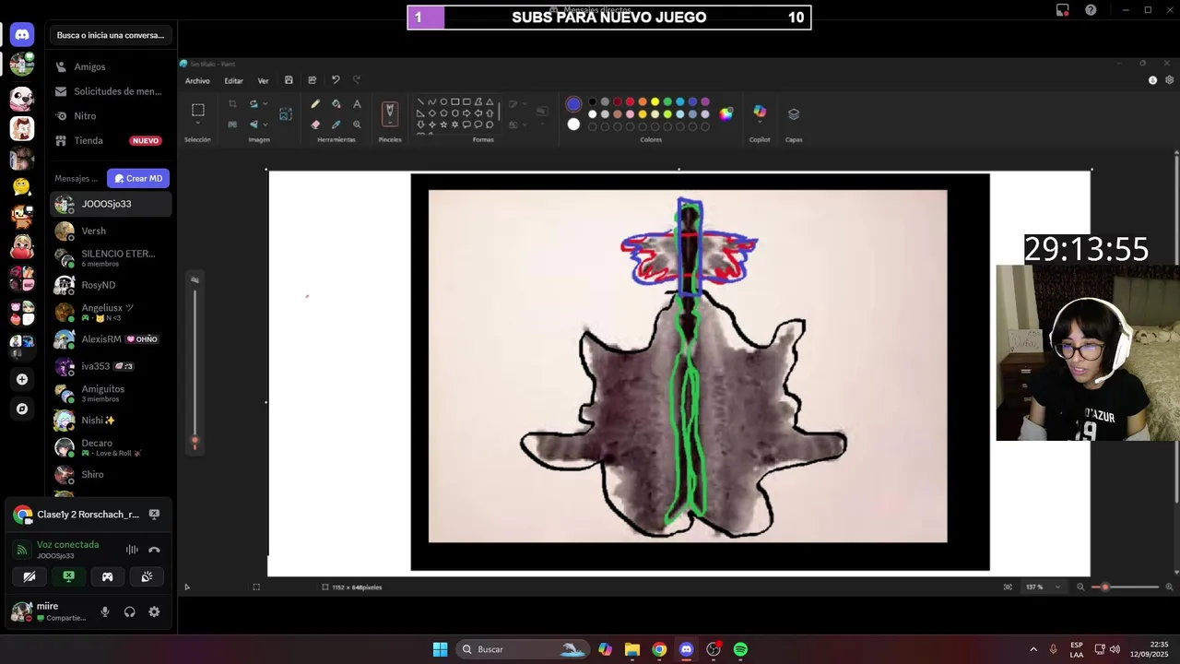Open the zoom percentage dropdown 137 %
This screenshot has height=664, width=1180.
[1057, 587]
